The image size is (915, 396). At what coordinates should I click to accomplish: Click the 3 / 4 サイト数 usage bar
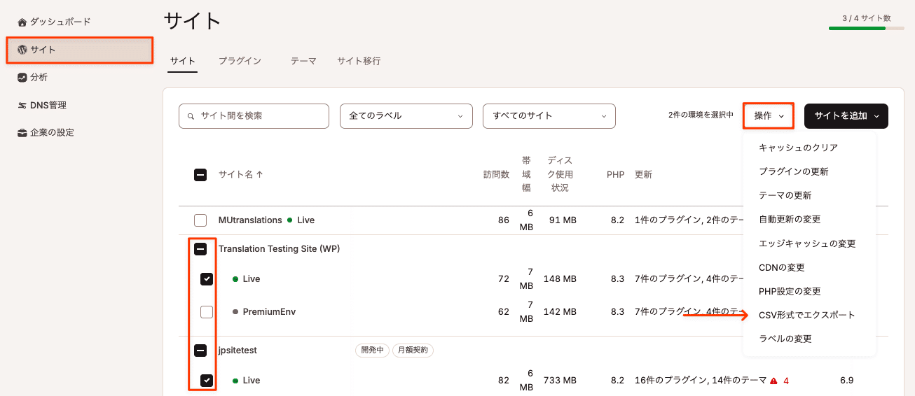(x=866, y=28)
